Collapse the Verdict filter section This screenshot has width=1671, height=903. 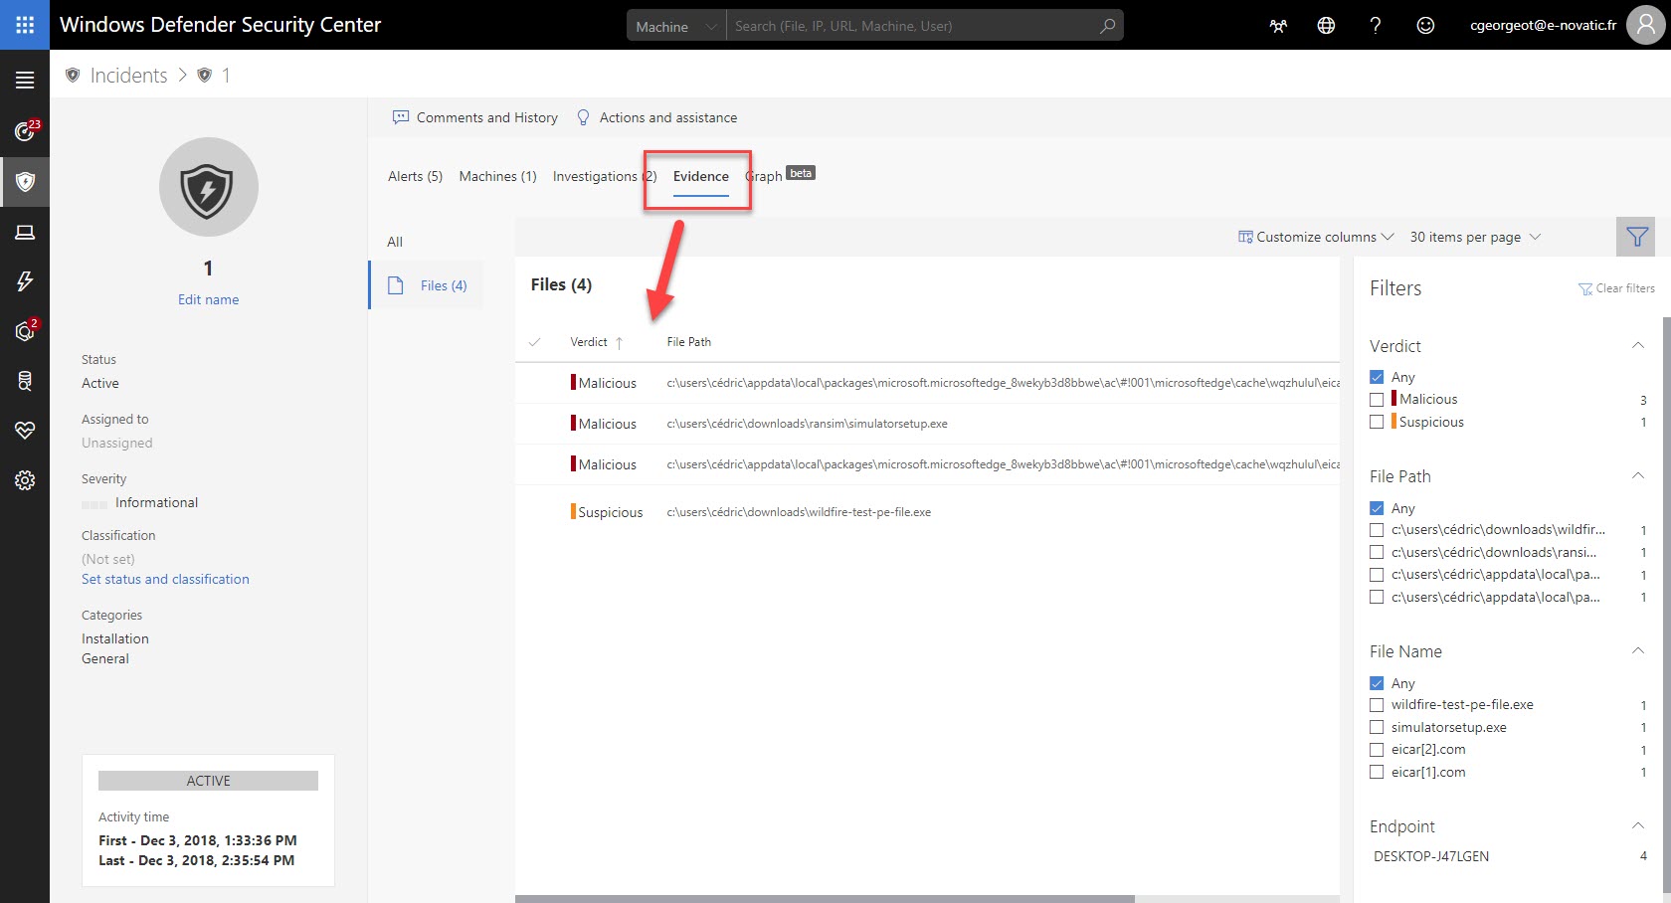(x=1637, y=345)
